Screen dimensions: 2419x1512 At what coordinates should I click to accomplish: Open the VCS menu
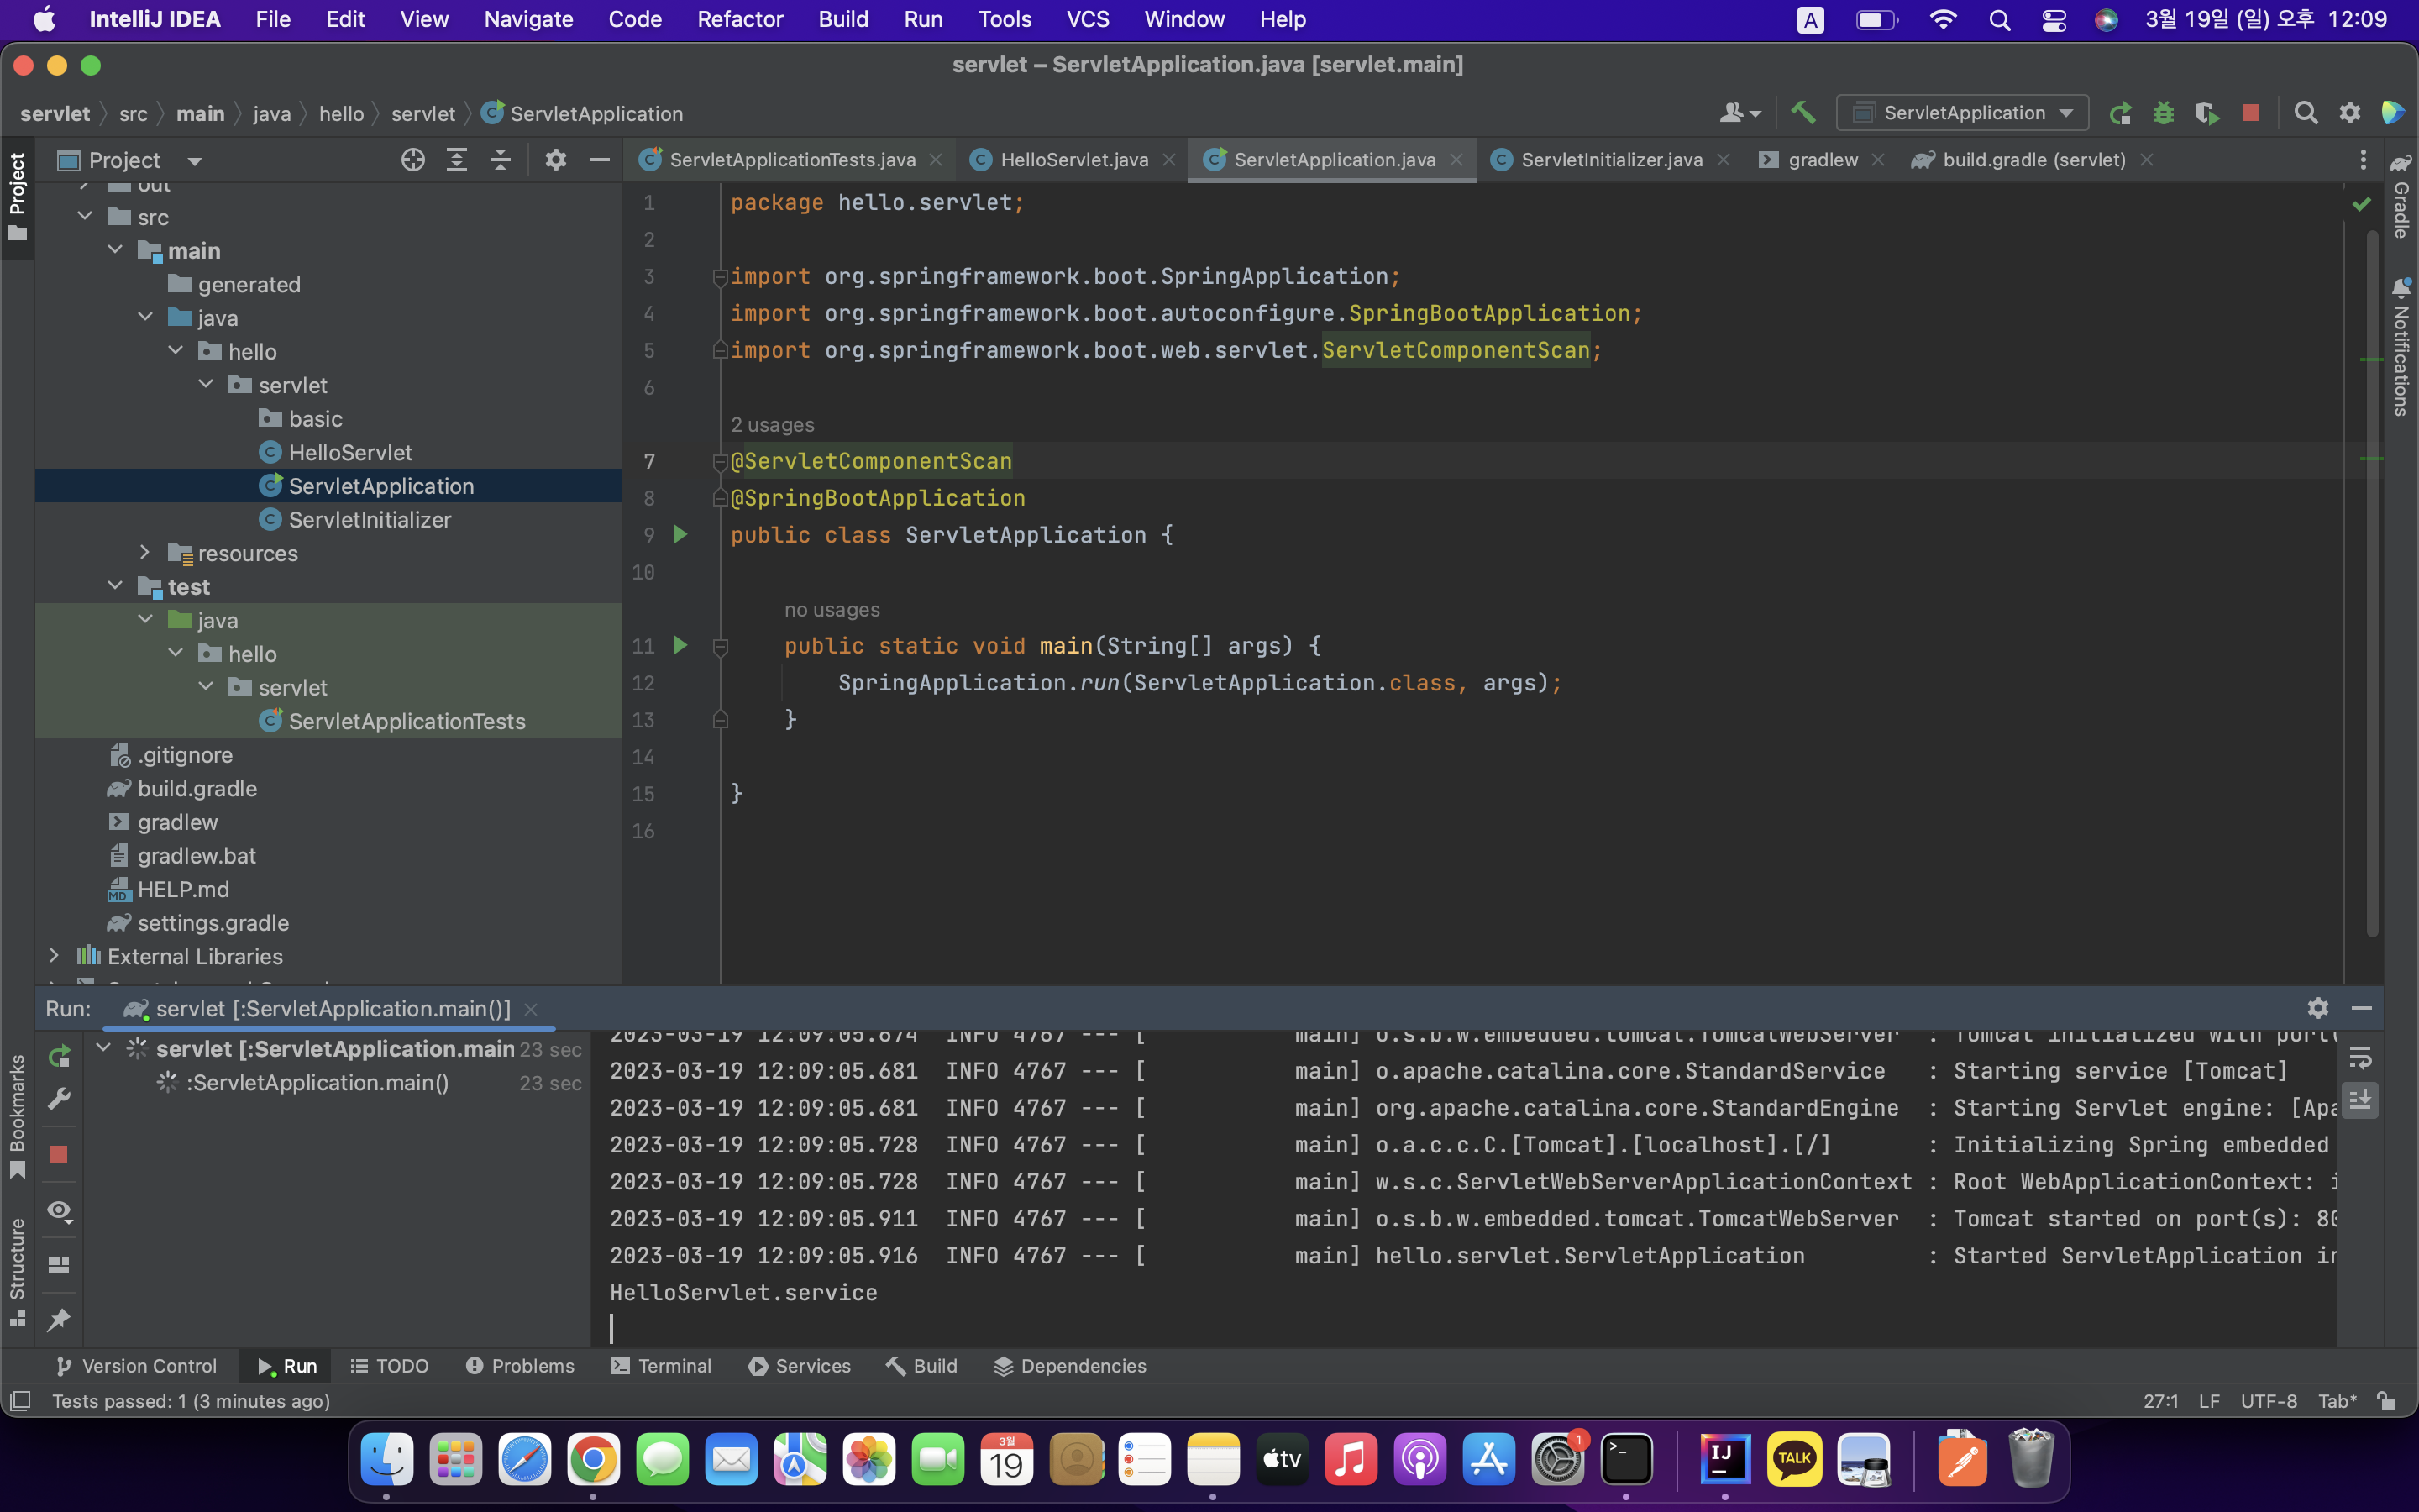[1088, 19]
